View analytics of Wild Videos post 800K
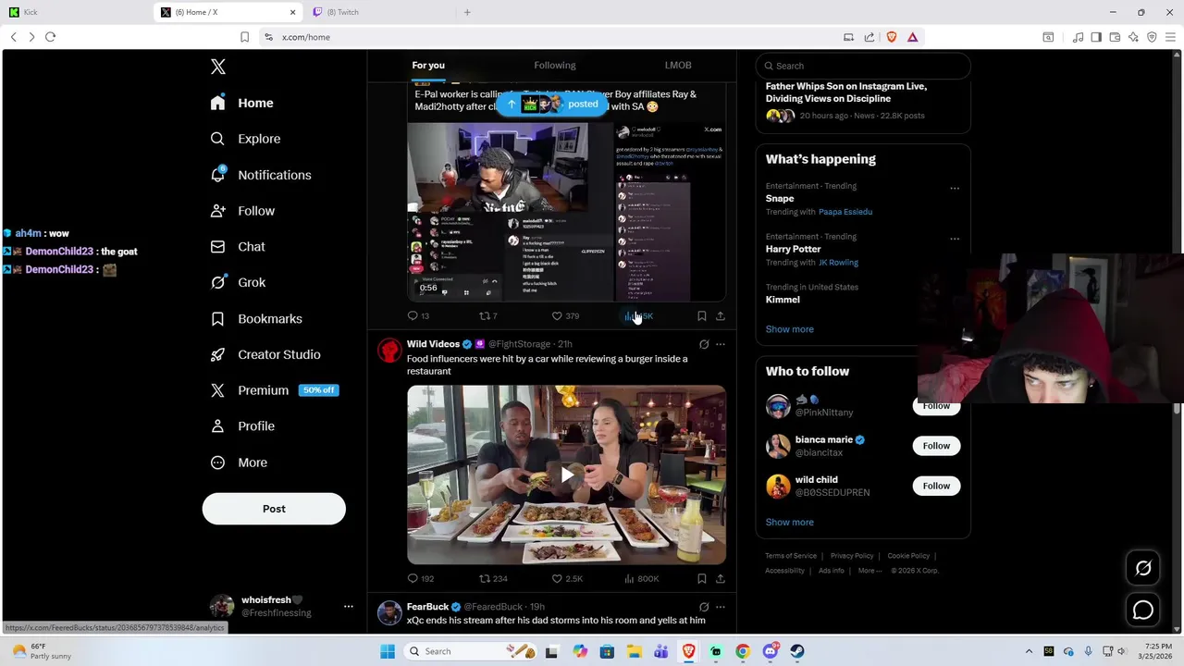Image resolution: width=1184 pixels, height=666 pixels. pyautogui.click(x=641, y=579)
